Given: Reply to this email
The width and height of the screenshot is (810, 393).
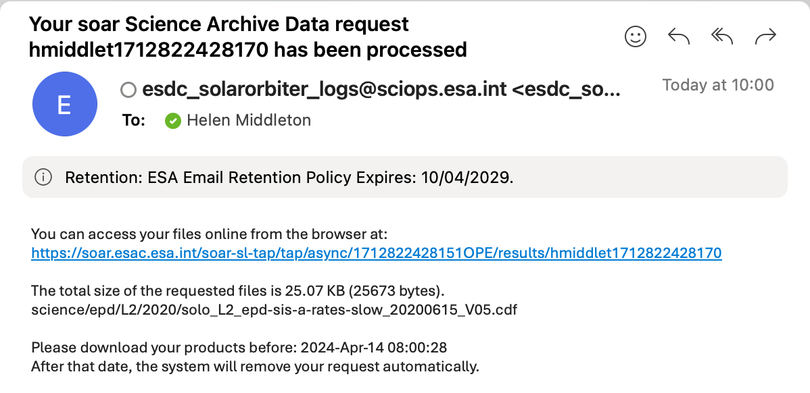Looking at the screenshot, I should [x=679, y=36].
